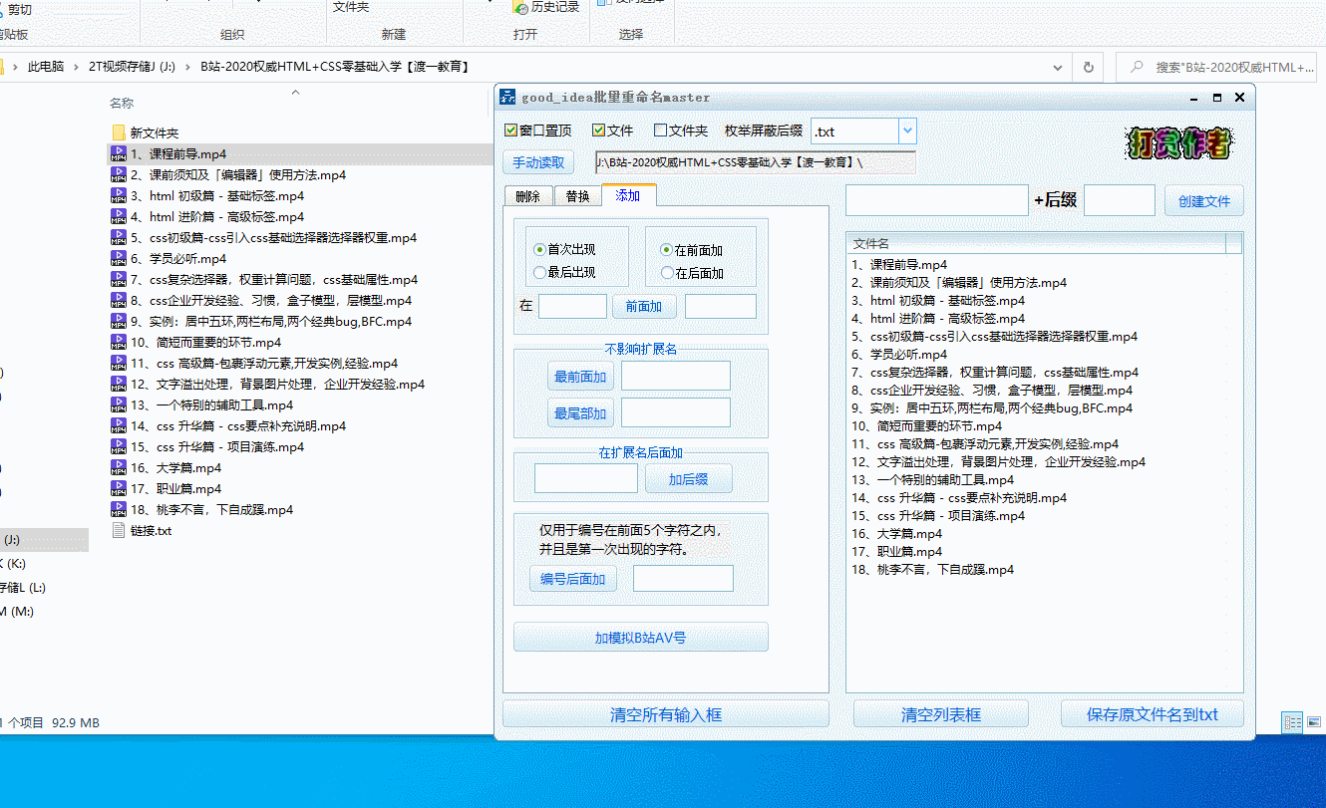Click the 加后缀 button
Image resolution: width=1326 pixels, height=808 pixels.
(688, 479)
